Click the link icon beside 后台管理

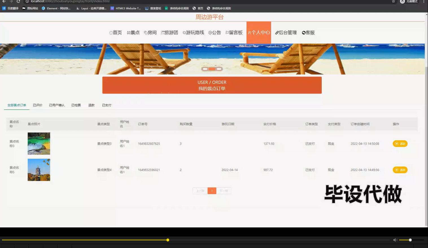point(276,32)
